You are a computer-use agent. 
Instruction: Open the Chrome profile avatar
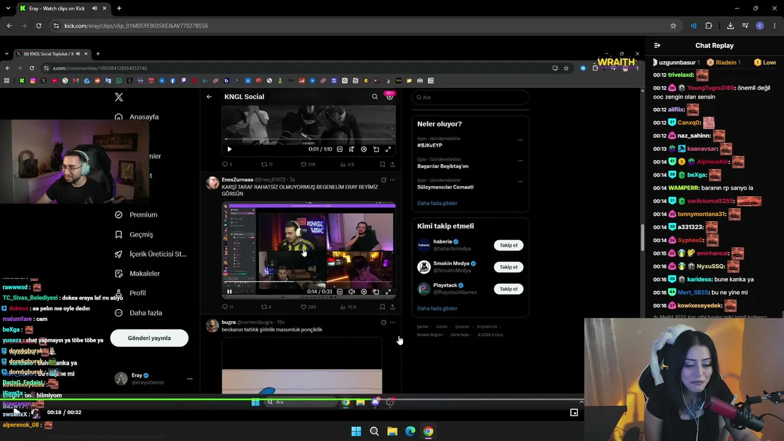click(x=760, y=26)
